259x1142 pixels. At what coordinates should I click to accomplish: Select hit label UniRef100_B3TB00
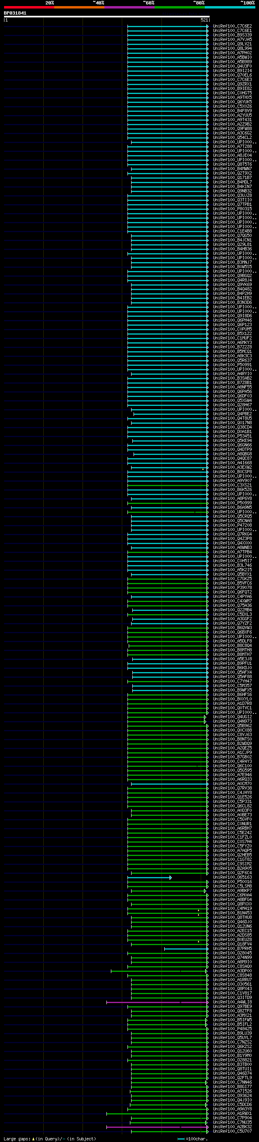click(232, 1064)
